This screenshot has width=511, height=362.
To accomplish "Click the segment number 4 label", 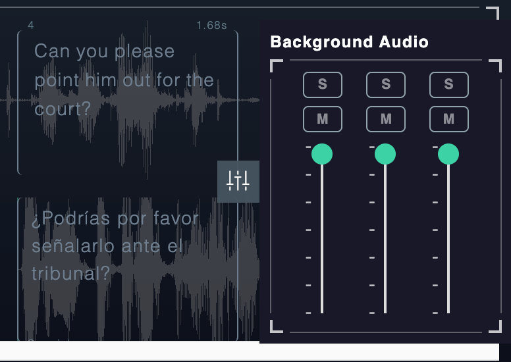I will pos(31,25).
